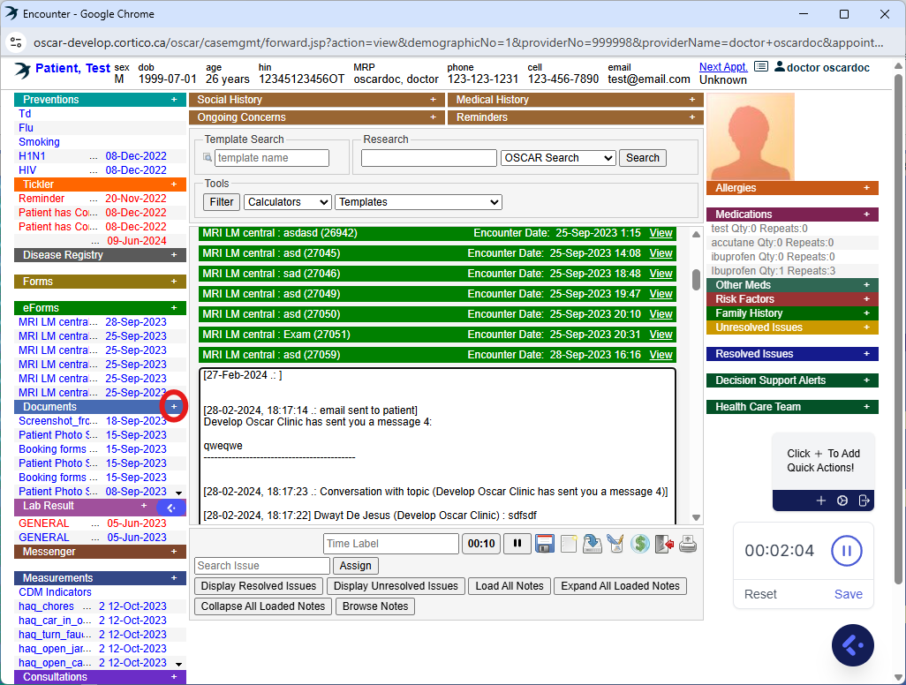
Task: Open the Preventions panel header
Action: click(51, 100)
